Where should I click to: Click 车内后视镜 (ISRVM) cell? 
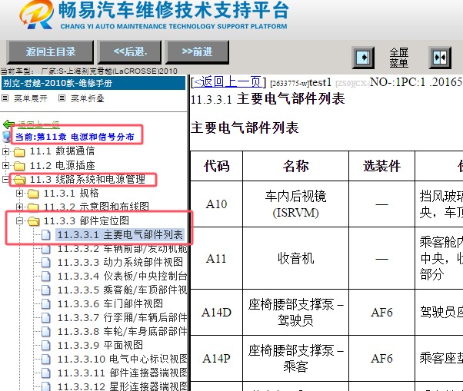coord(295,204)
